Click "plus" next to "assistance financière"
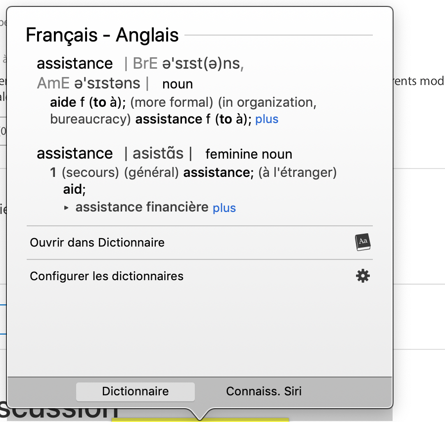Screen dimensions: 445x422 [x=224, y=208]
